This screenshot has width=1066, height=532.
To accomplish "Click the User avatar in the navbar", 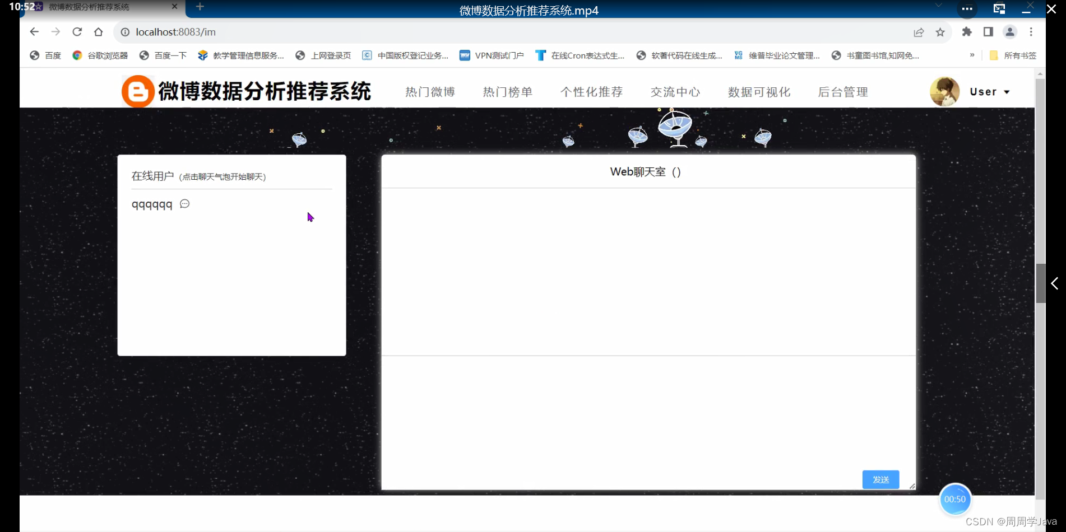I will [x=944, y=91].
